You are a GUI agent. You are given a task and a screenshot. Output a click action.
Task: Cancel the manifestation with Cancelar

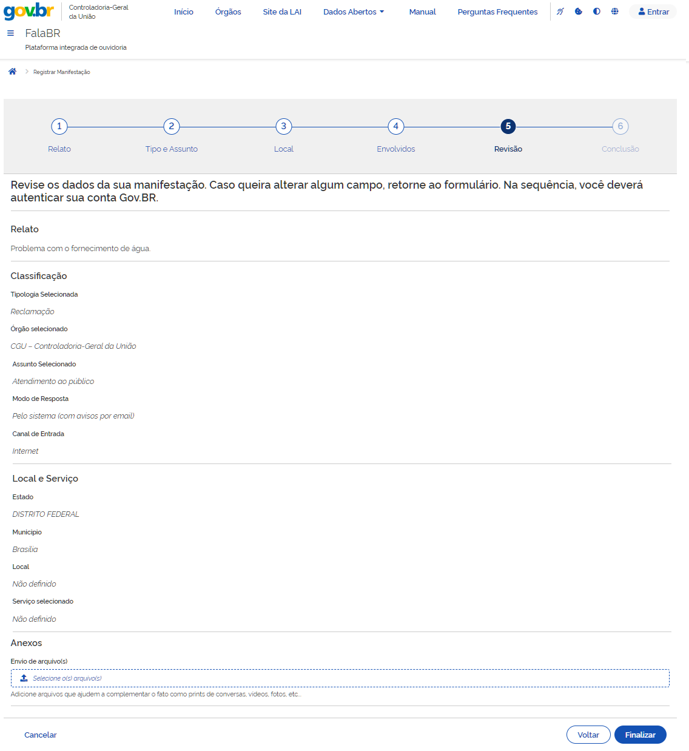(x=41, y=735)
